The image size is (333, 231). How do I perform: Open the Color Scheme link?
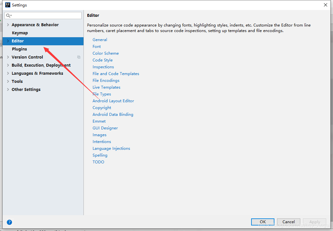pyautogui.click(x=105, y=53)
